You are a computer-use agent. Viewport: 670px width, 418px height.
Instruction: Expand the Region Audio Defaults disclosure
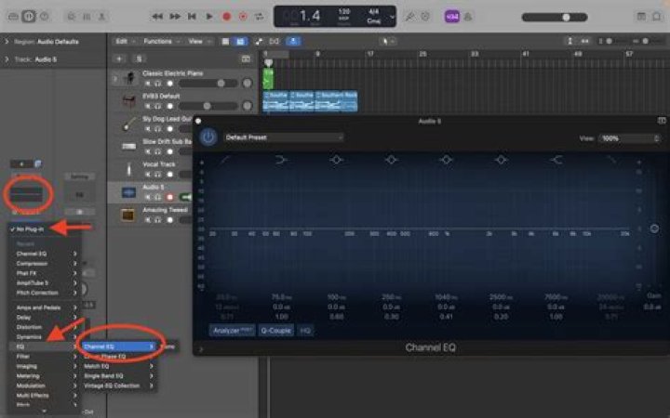(x=7, y=42)
